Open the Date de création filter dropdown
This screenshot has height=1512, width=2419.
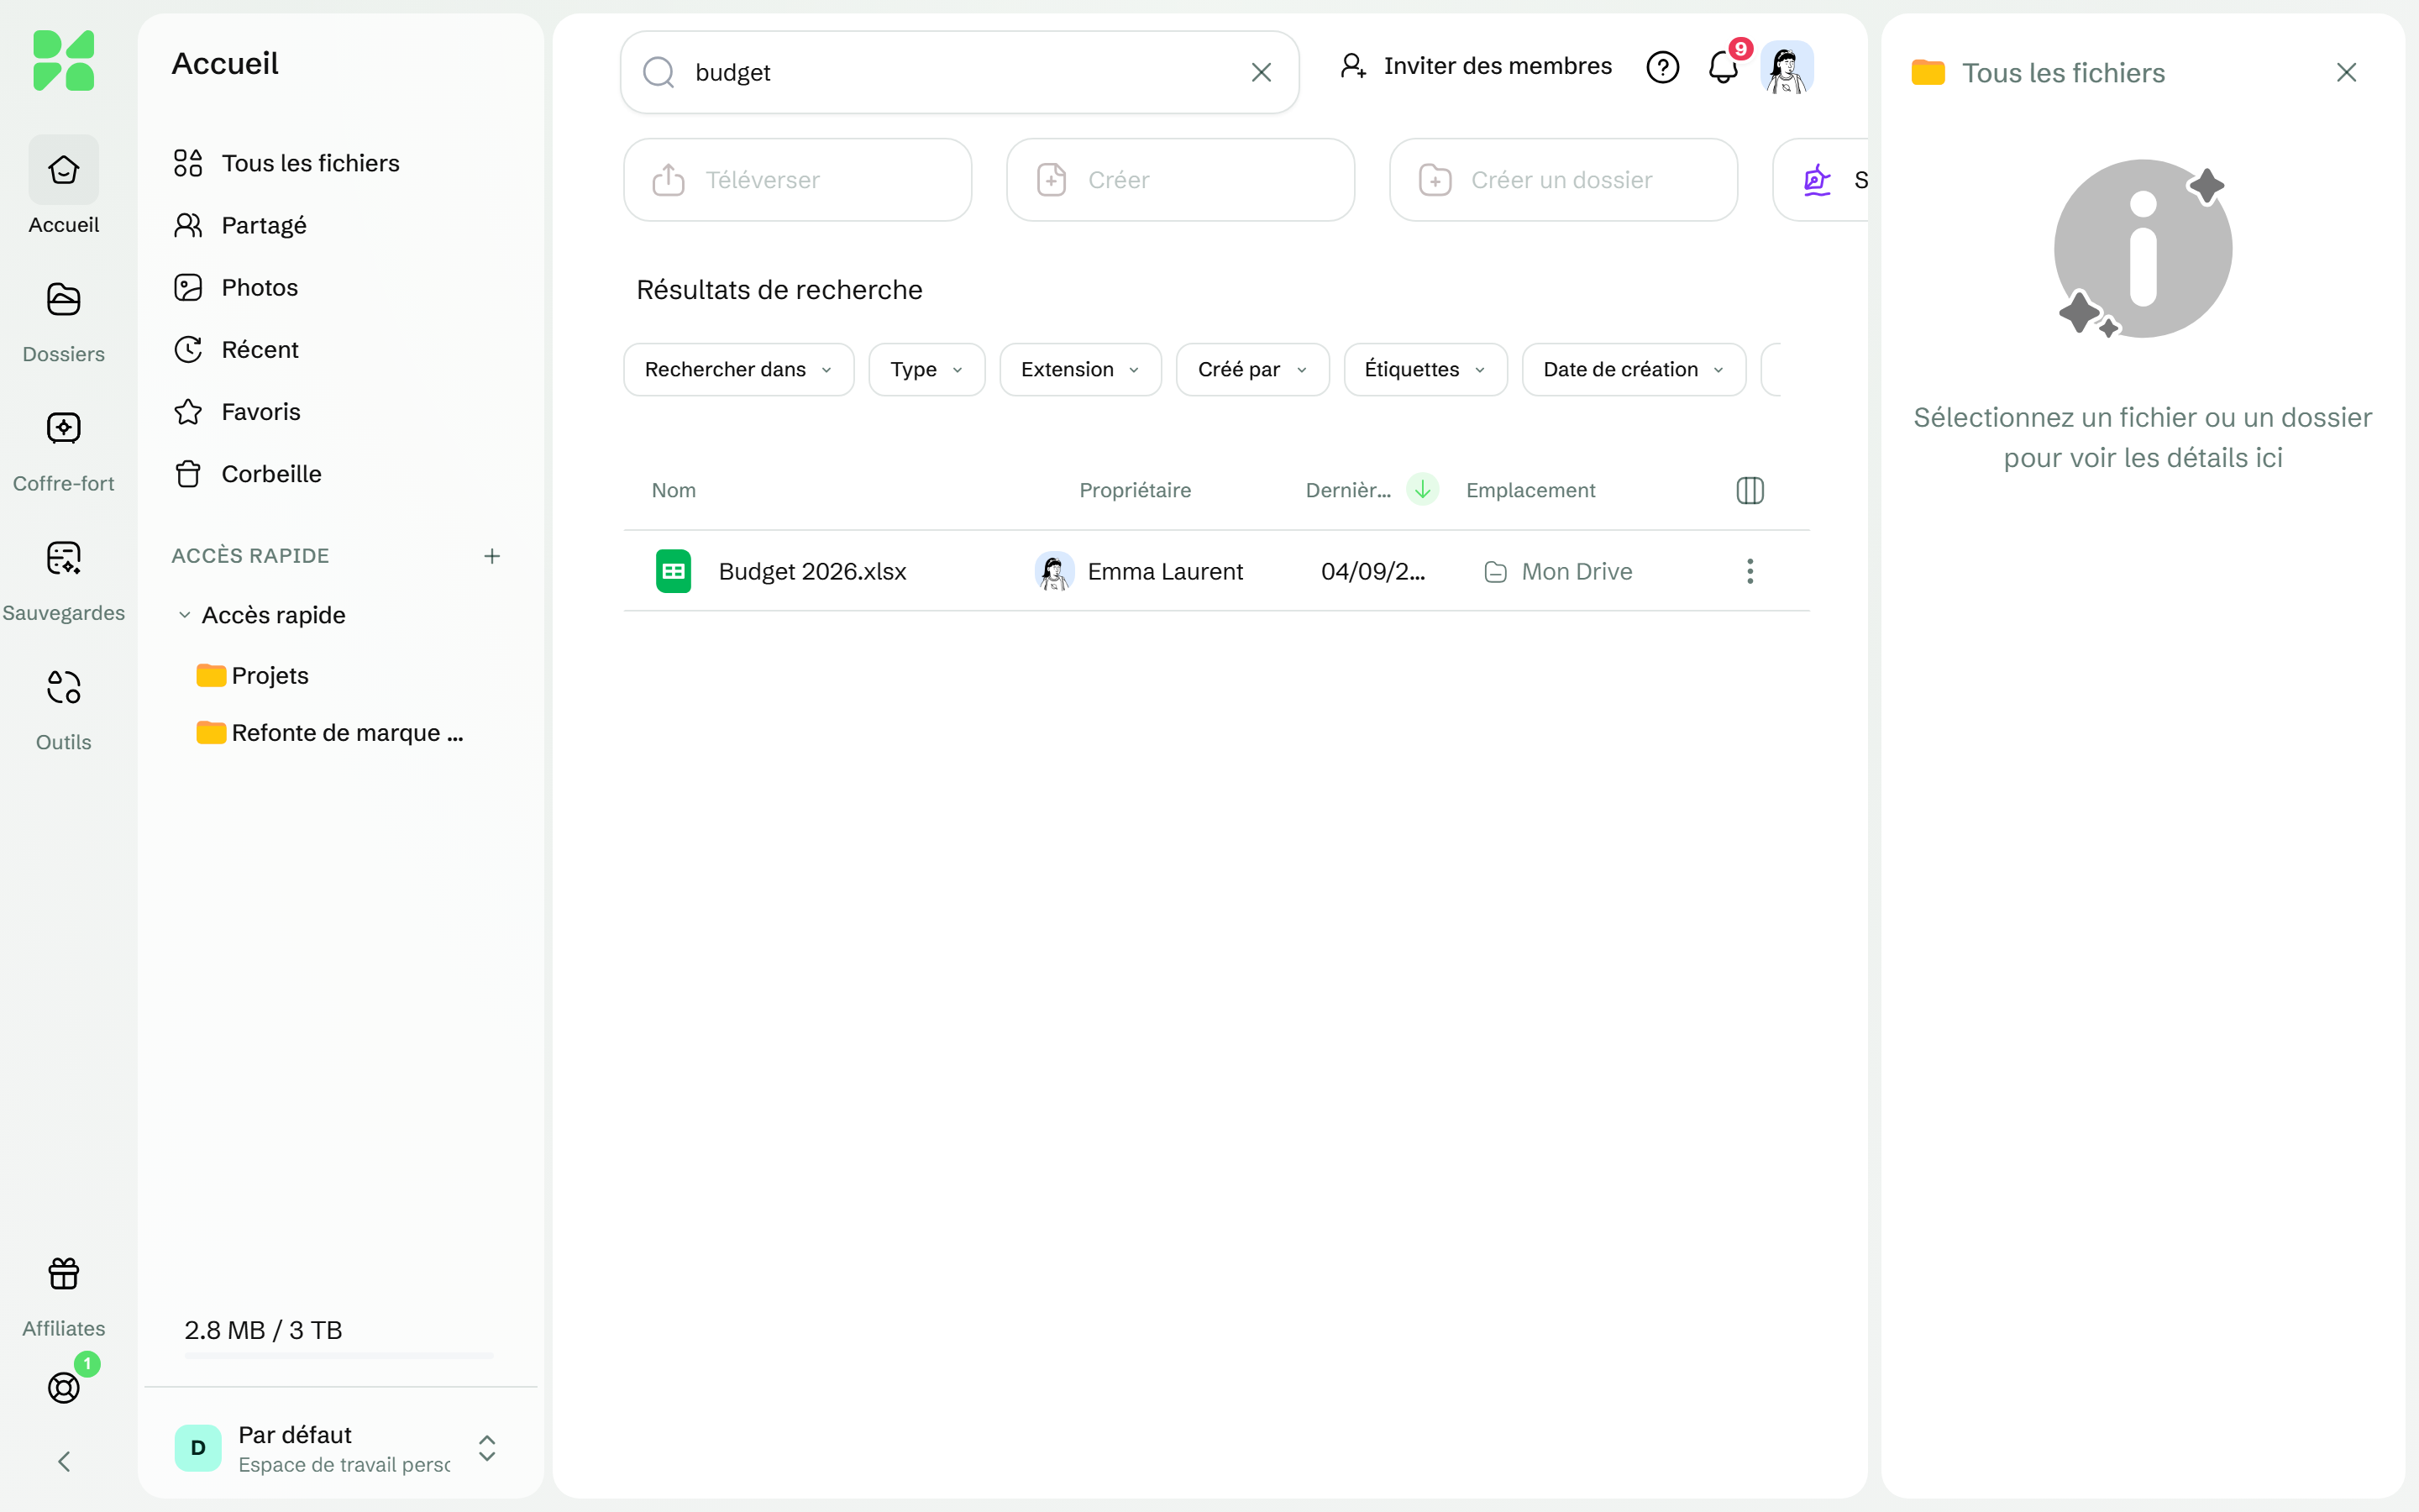tap(1634, 369)
